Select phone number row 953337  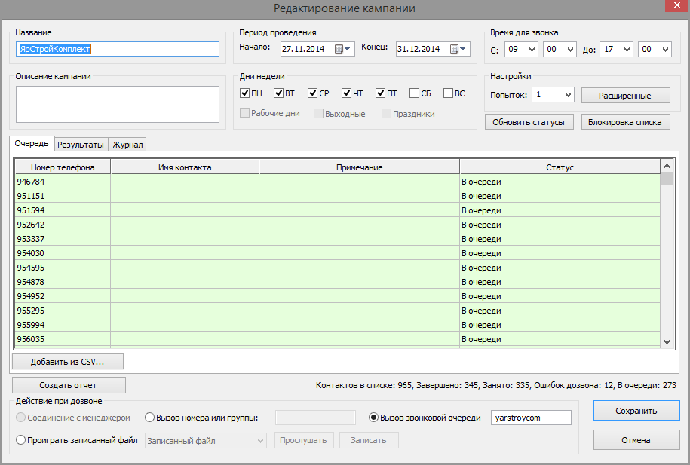click(338, 239)
